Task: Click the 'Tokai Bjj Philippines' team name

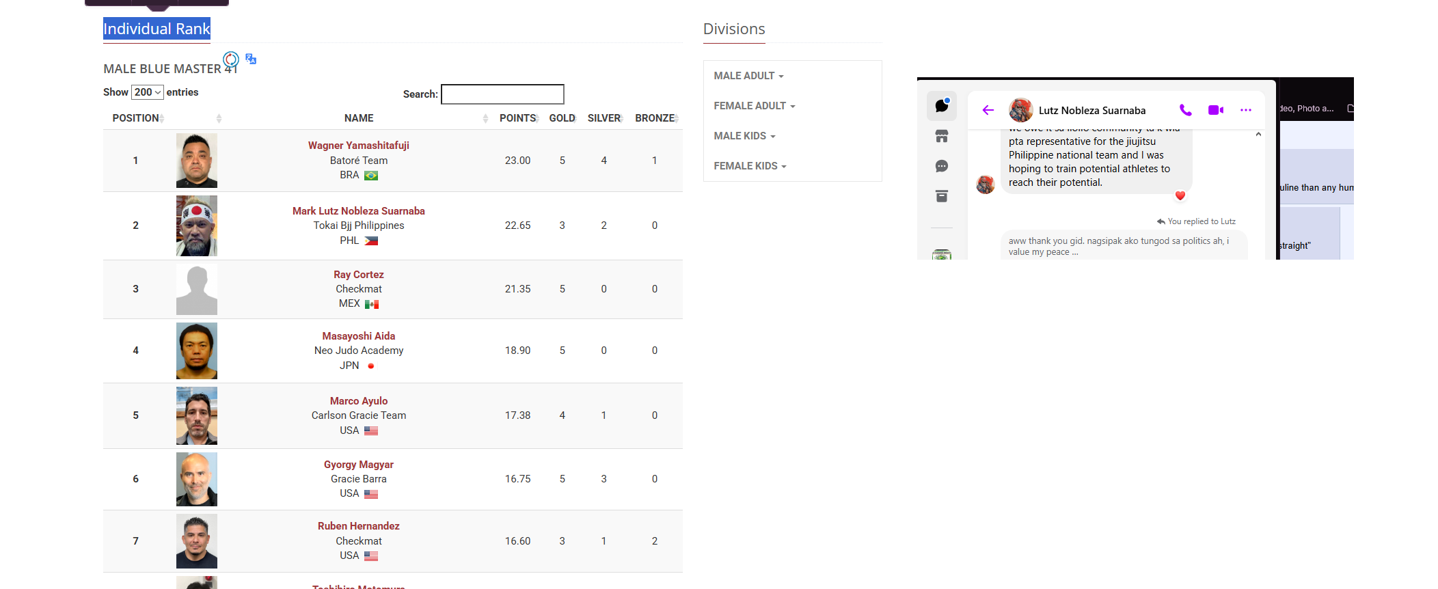Action: 359,225
